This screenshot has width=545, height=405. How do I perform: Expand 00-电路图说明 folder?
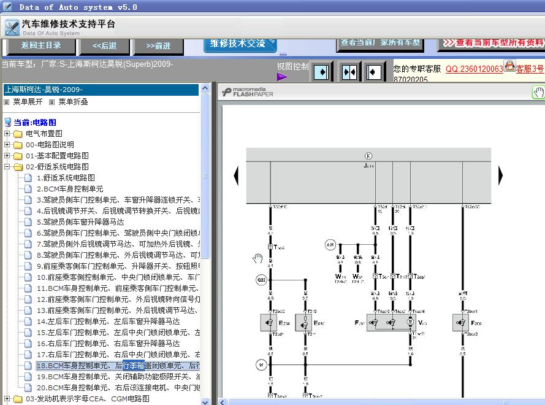click(7, 144)
